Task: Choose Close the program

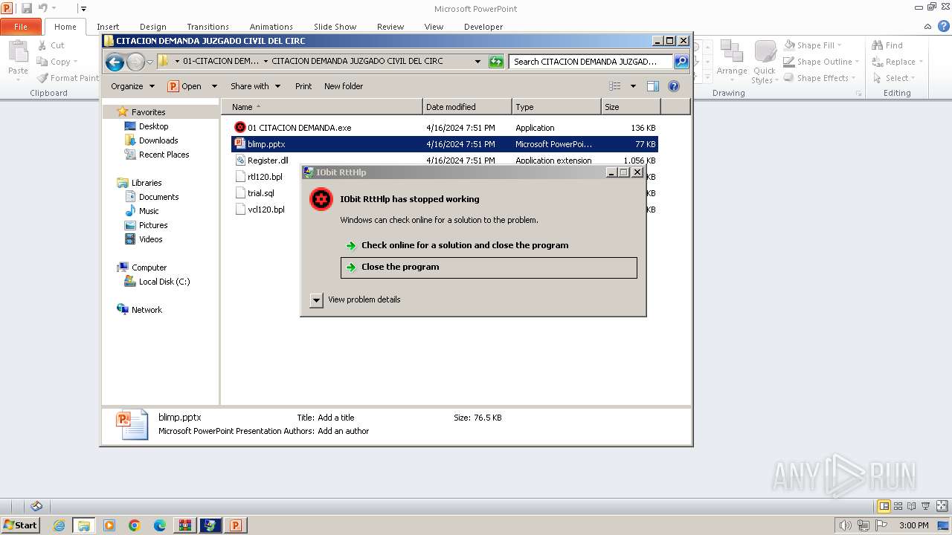Action: pyautogui.click(x=489, y=267)
